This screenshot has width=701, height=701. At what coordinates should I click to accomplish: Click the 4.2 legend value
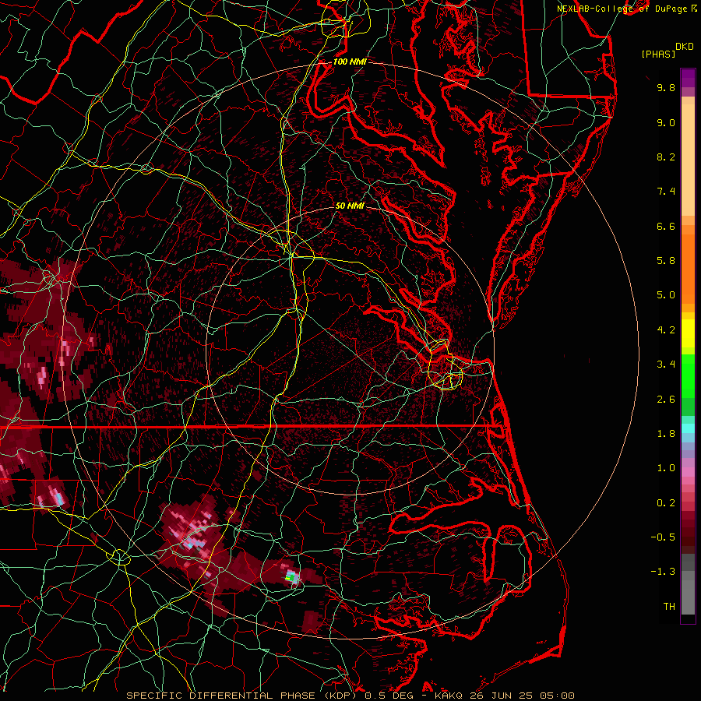pos(666,330)
